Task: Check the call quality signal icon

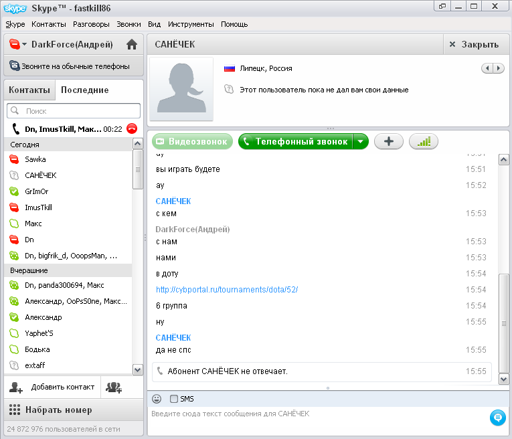Action: tap(424, 141)
